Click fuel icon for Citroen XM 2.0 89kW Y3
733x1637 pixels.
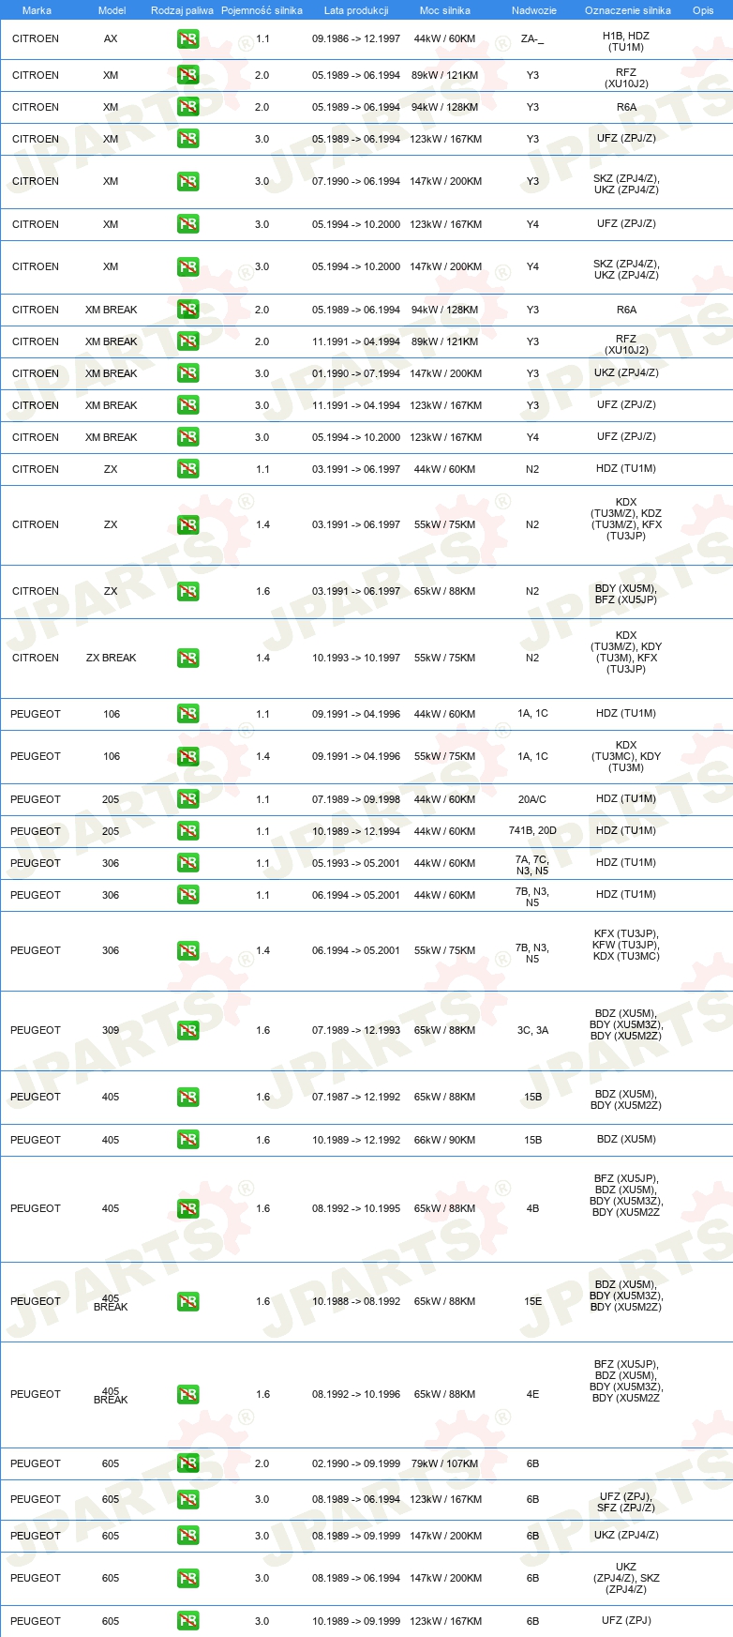(187, 75)
